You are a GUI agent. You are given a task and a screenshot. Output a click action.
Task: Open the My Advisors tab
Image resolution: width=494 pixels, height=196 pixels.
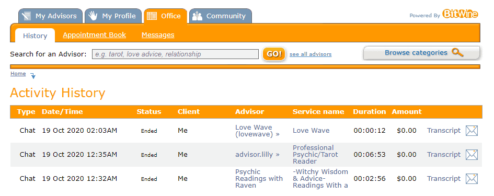(x=50, y=16)
